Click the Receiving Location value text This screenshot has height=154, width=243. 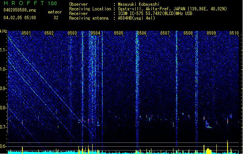tap(172, 9)
